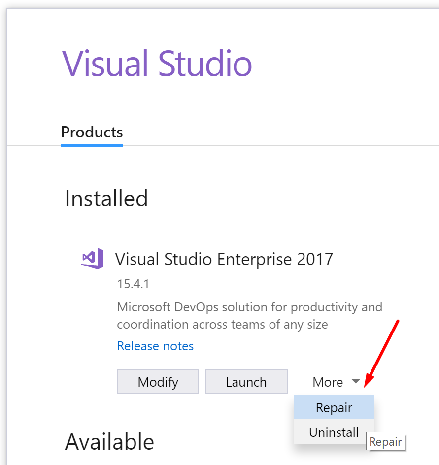439x465 pixels.
Task: Click the horizontal divider below the tab bar
Action: point(223,146)
